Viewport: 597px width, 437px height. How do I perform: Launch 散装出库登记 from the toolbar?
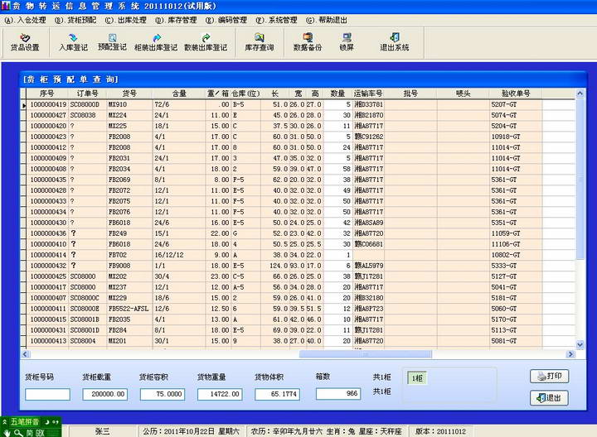(206, 42)
